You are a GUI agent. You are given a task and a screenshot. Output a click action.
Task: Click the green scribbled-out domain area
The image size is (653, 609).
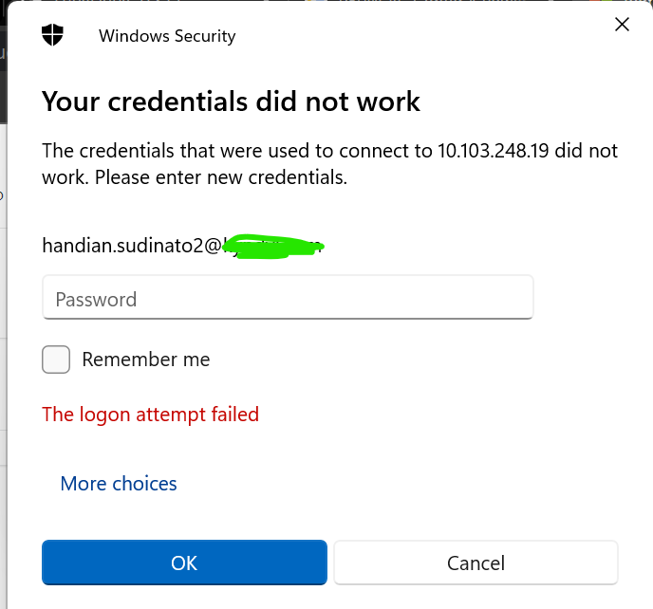coord(273,247)
